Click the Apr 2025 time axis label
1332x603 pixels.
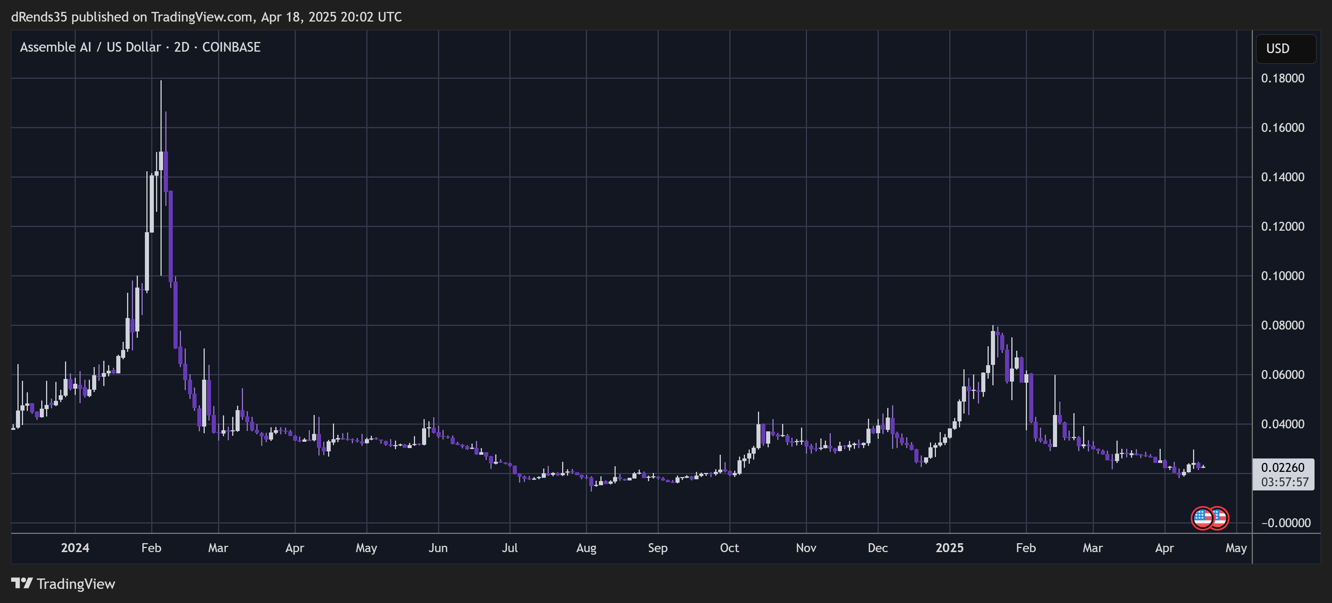pyautogui.click(x=1164, y=548)
